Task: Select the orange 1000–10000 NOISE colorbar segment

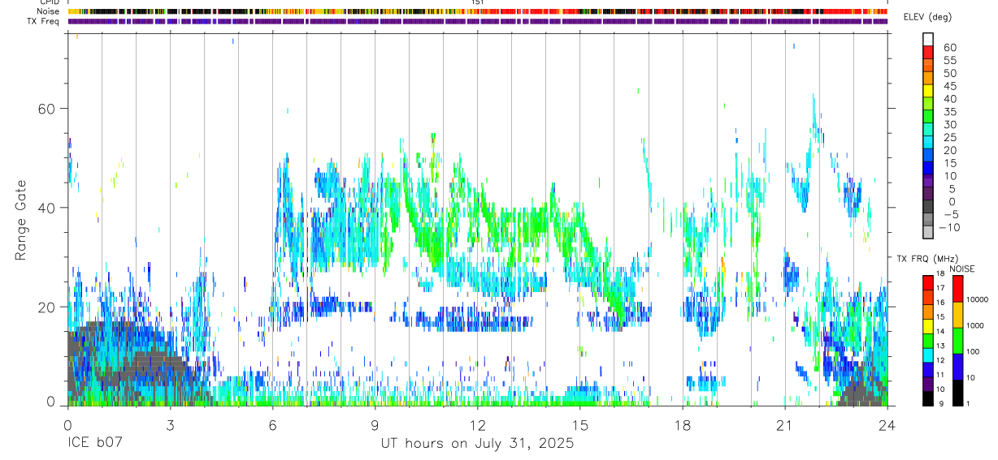Action: pos(957,314)
